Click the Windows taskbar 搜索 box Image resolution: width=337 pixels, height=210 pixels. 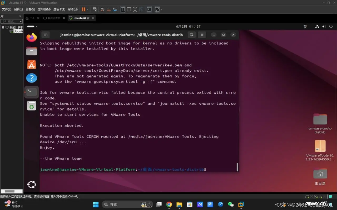[x=127, y=204]
